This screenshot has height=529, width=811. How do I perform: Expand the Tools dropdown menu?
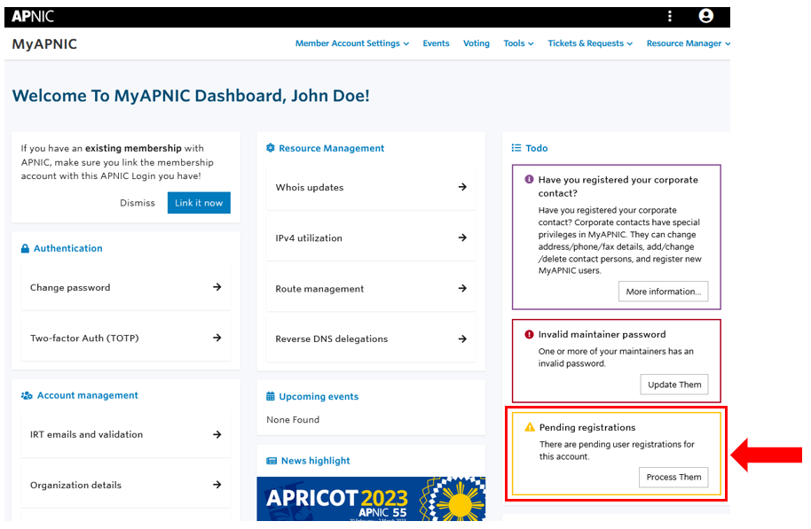(518, 43)
